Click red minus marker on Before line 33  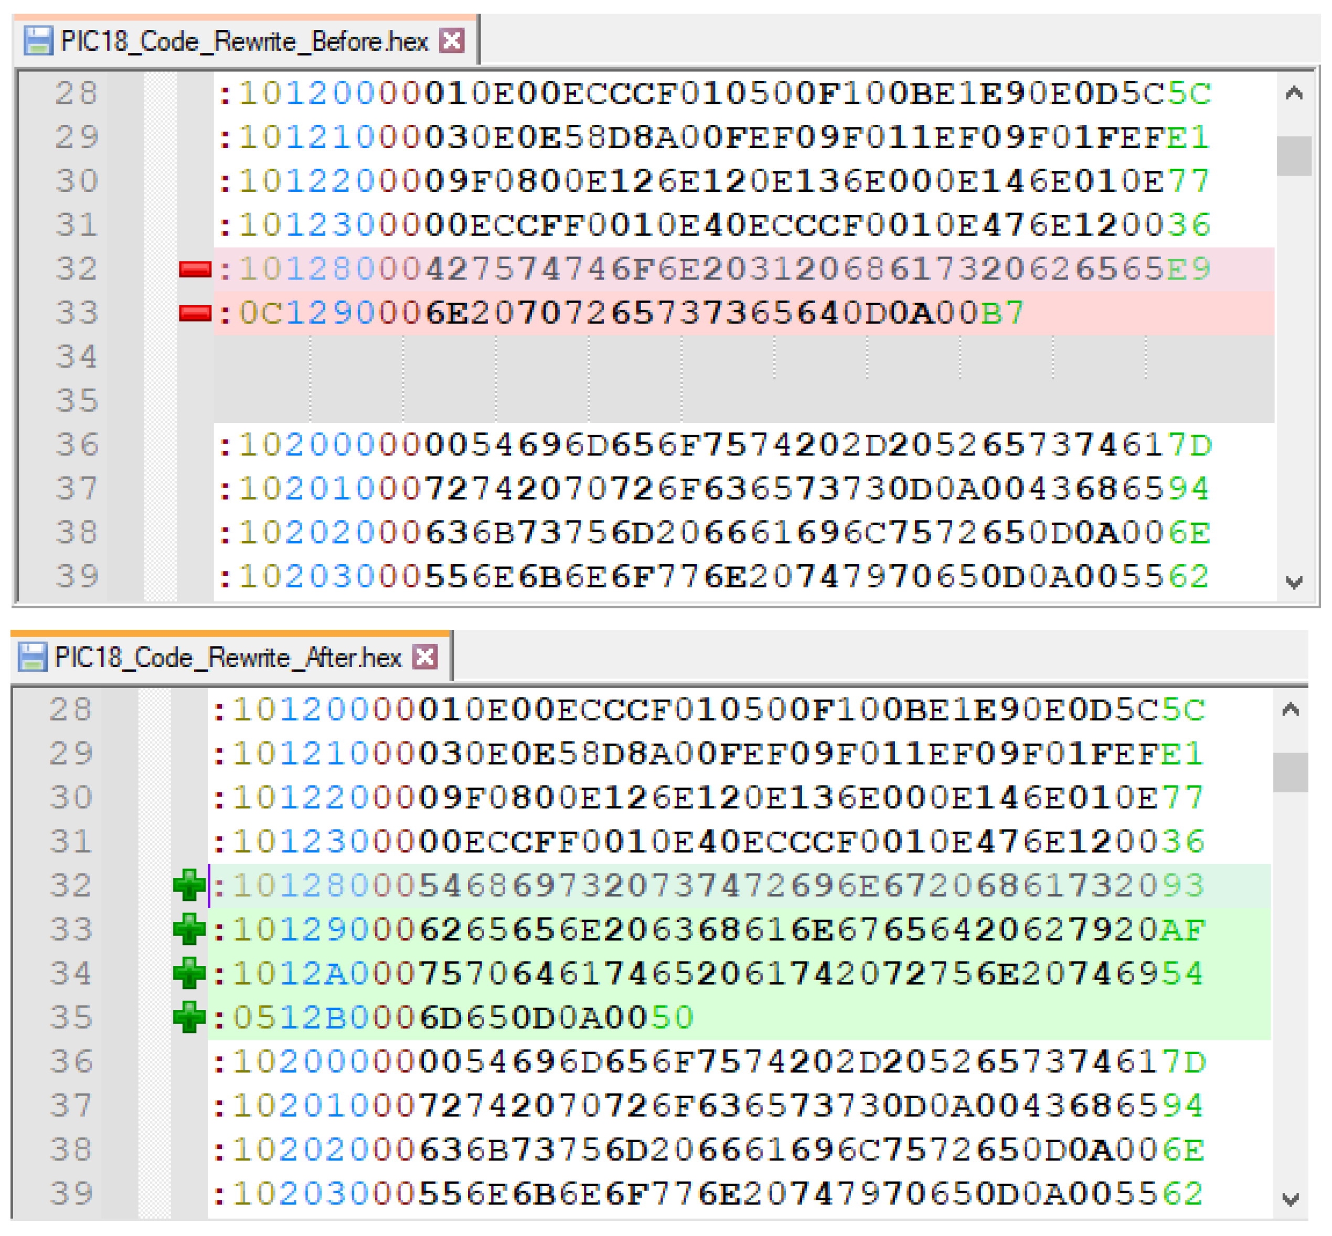coord(195,313)
